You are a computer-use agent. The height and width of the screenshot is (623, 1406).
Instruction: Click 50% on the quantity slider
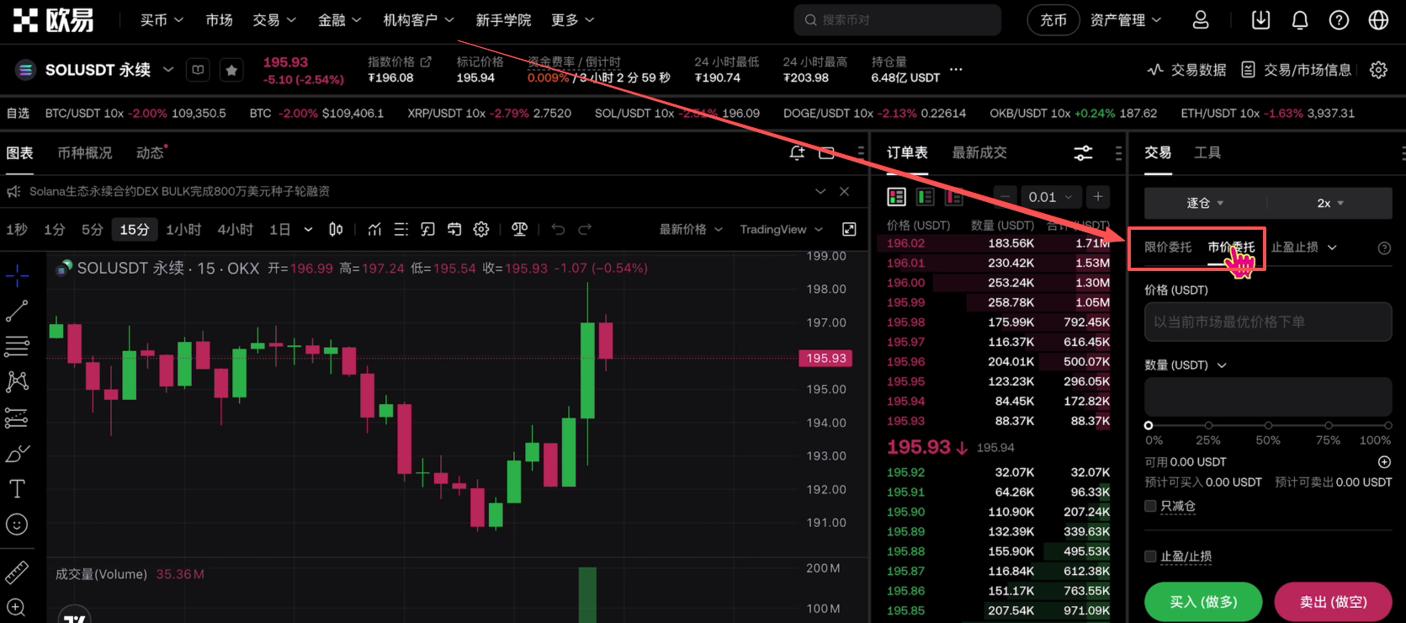pyautogui.click(x=1268, y=426)
